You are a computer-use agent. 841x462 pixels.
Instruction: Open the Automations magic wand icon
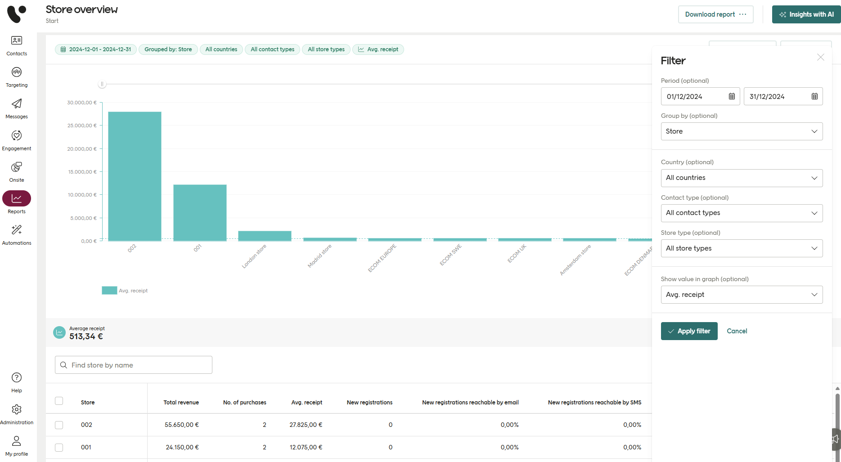[17, 230]
